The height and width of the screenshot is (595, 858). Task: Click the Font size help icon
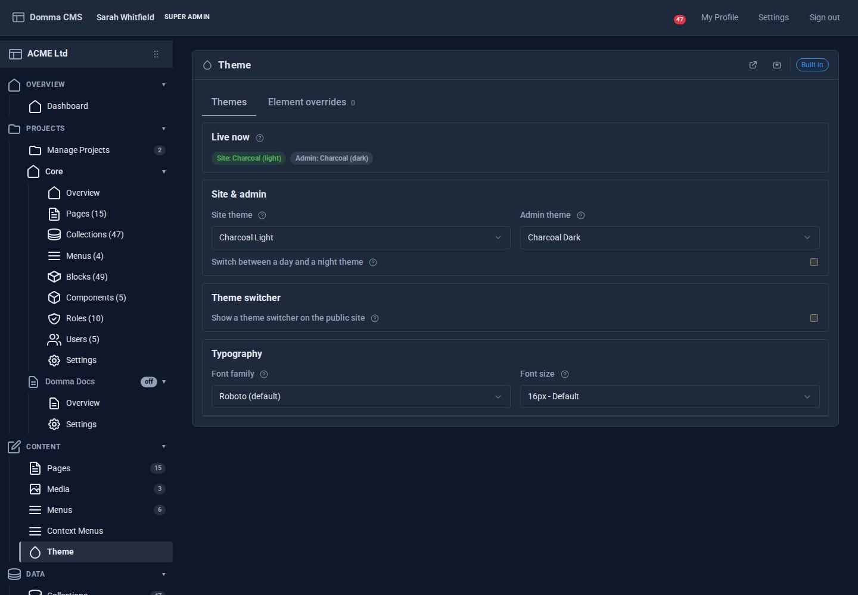click(565, 374)
